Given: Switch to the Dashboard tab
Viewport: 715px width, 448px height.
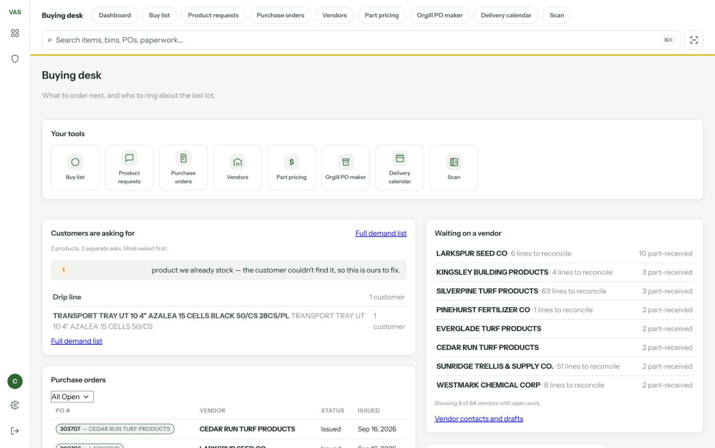Looking at the screenshot, I should pos(115,15).
